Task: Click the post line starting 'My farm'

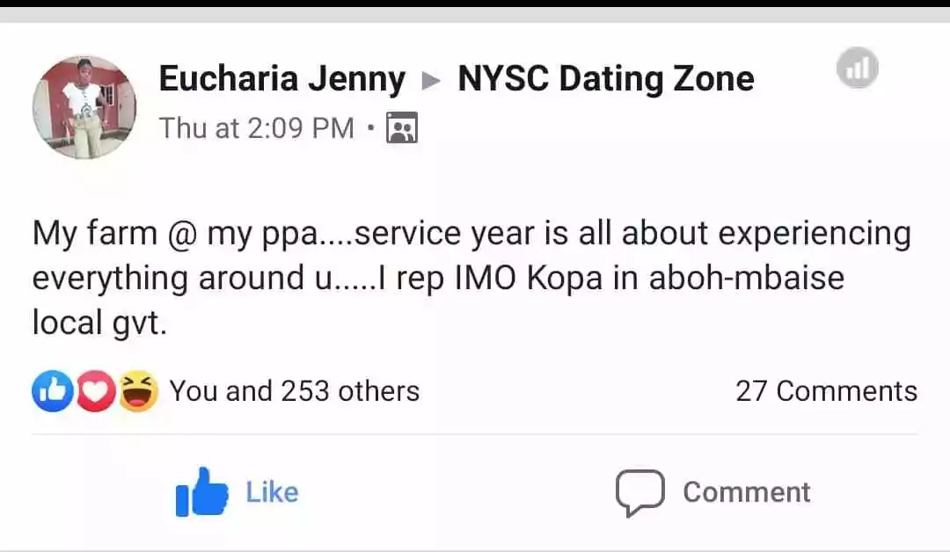Action: coord(471,234)
